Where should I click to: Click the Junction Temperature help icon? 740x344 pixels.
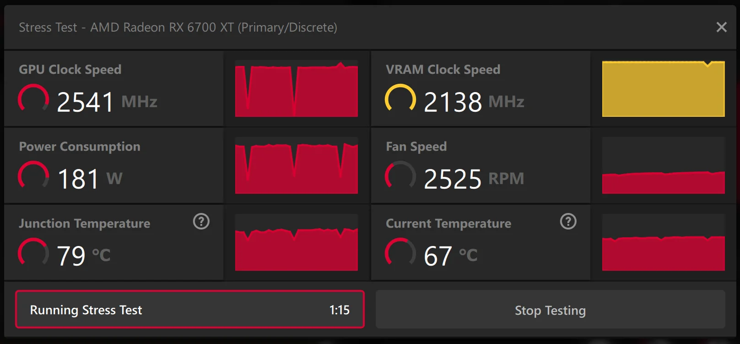pos(201,222)
